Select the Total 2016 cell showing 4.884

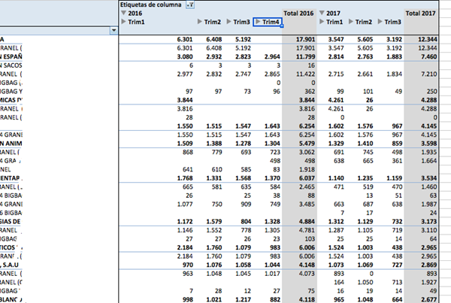[x=300, y=221]
